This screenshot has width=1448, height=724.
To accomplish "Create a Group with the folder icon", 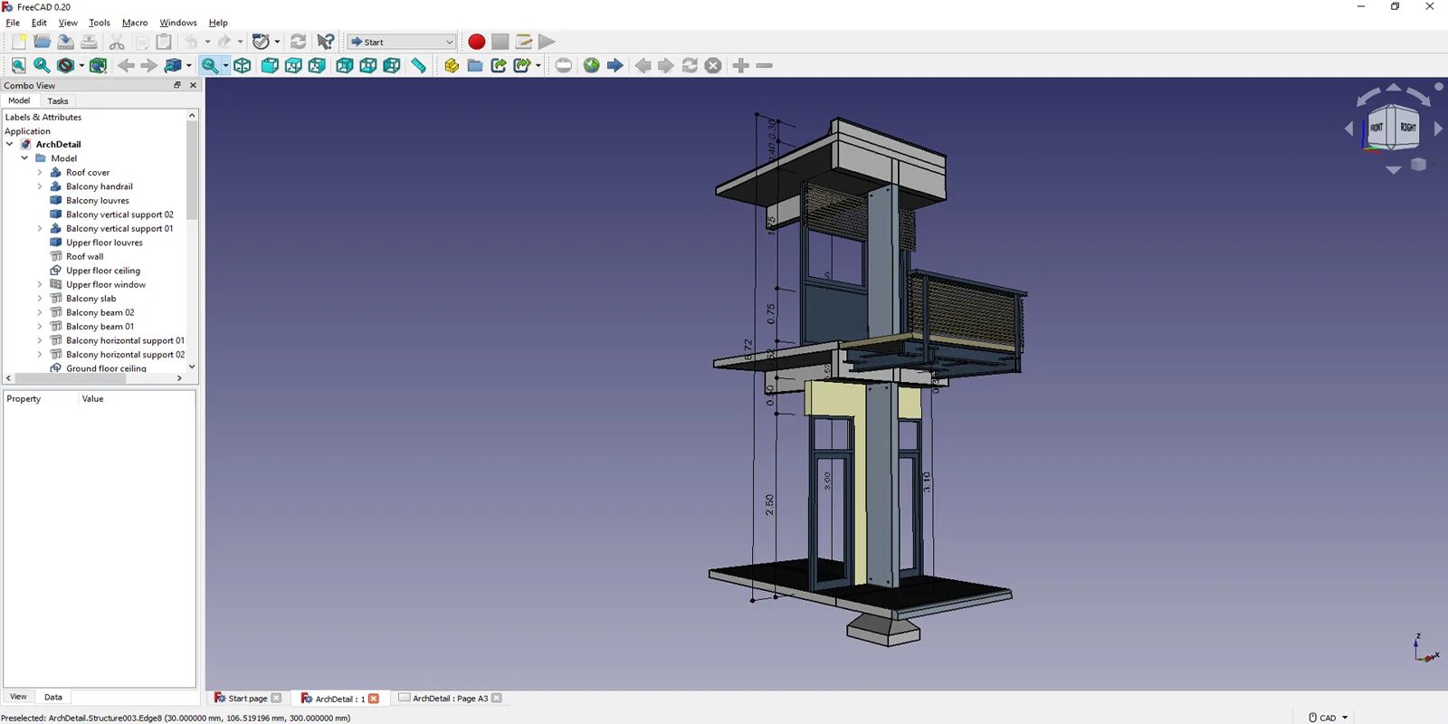I will 475,65.
